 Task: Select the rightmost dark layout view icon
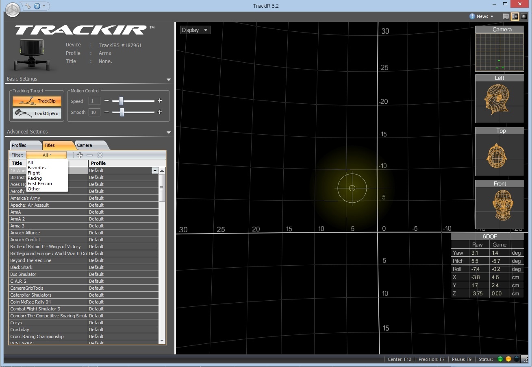[524, 17]
